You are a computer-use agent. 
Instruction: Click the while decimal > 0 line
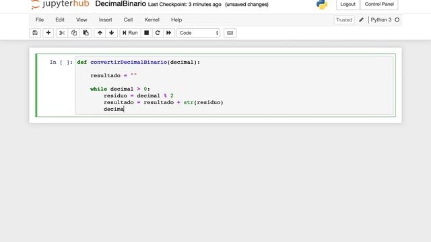pyautogui.click(x=120, y=89)
